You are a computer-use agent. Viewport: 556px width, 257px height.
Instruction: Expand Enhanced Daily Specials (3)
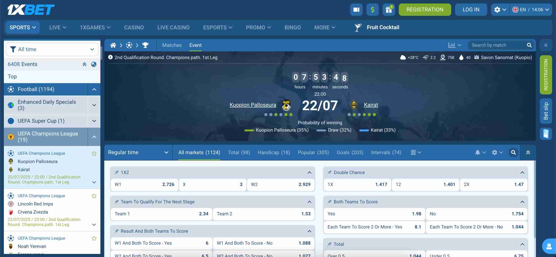click(x=94, y=105)
